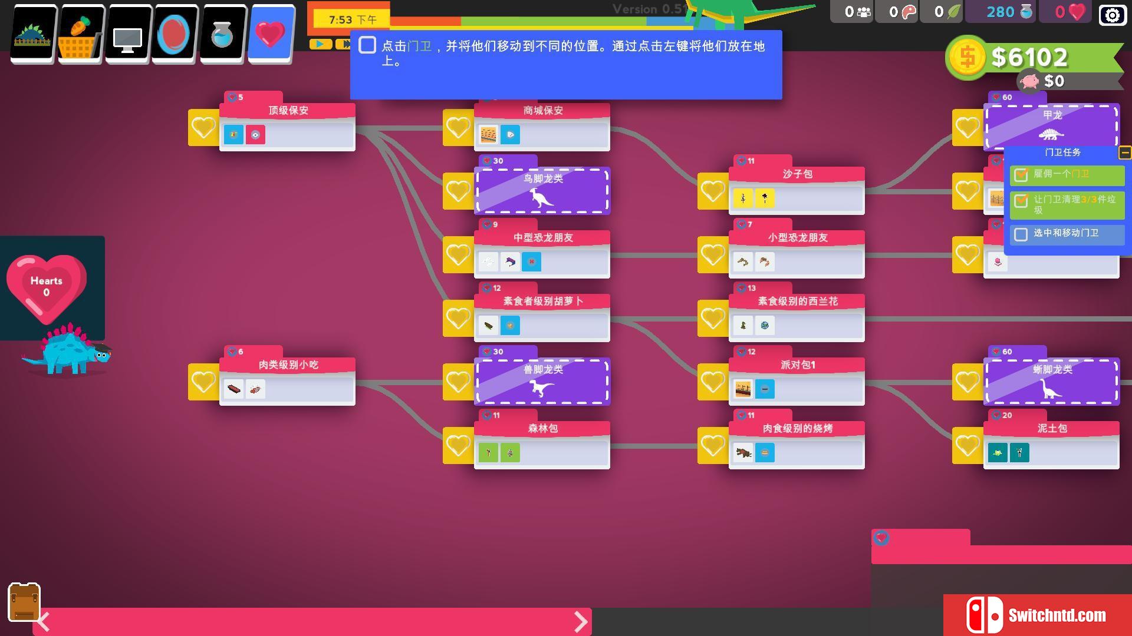Expand 鸟脚龙类 node details
This screenshot has width=1132, height=636.
coord(542,190)
